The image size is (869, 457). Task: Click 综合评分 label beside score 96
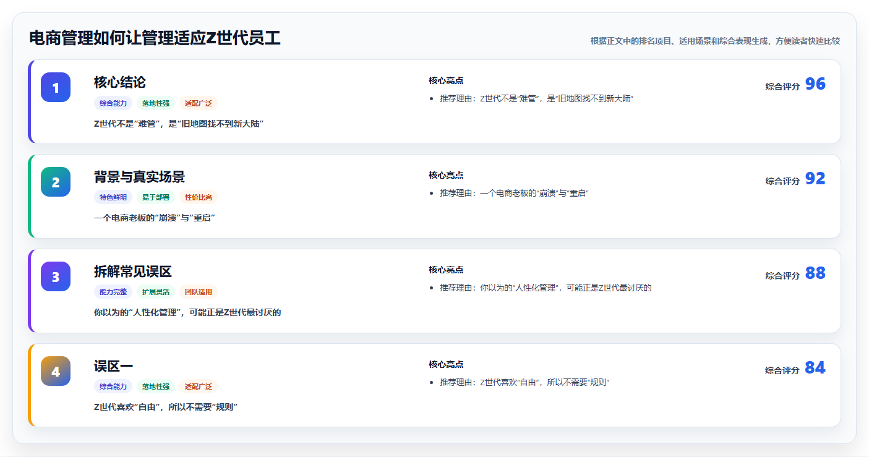(782, 87)
